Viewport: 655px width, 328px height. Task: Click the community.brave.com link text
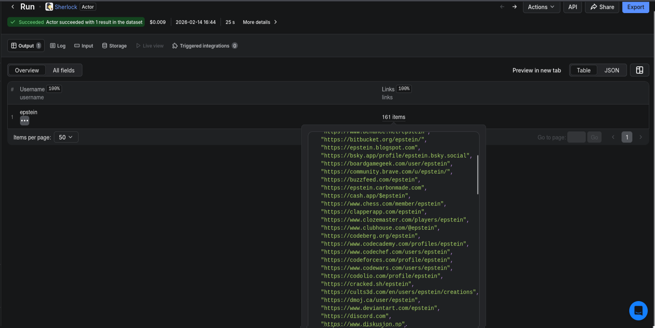pyautogui.click(x=386, y=172)
